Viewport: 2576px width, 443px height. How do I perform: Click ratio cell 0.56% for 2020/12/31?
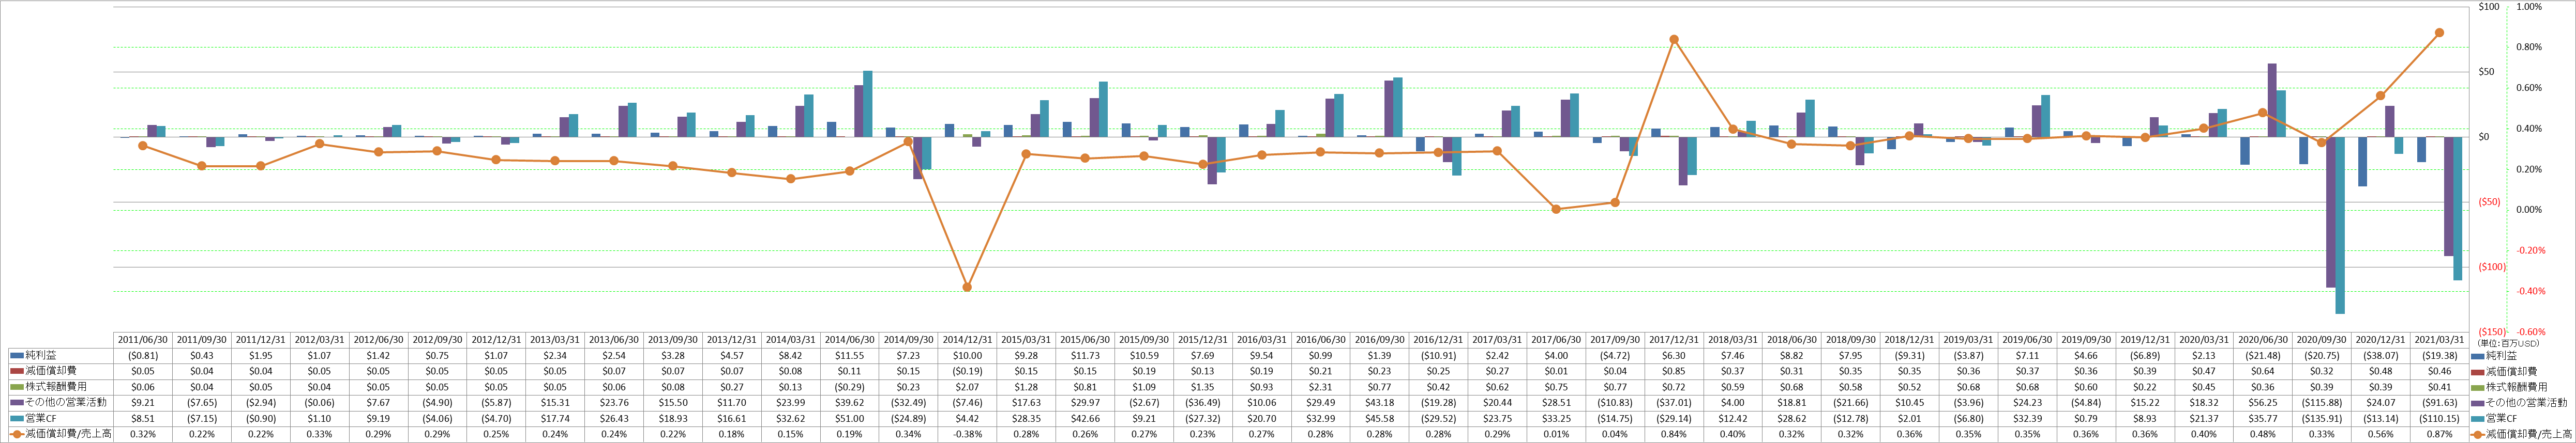(x=2380, y=434)
